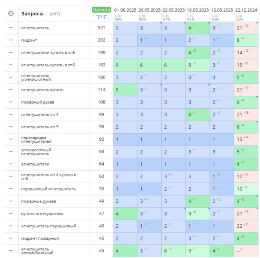Click minus icon next to 'пожарный рукав'

(11, 102)
